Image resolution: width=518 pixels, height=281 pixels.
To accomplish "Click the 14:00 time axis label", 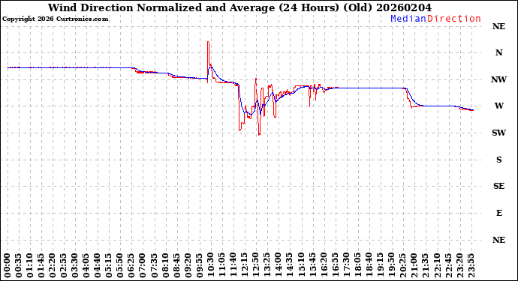I will [279, 265].
